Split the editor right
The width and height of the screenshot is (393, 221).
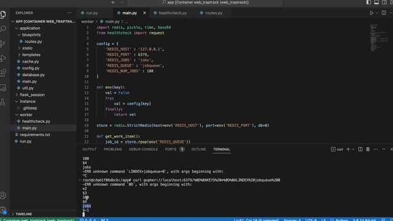(x=384, y=13)
